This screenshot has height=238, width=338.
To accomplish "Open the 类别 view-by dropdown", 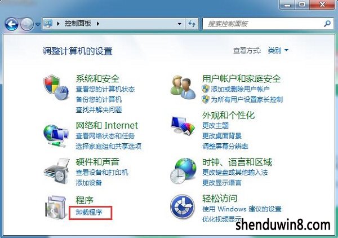I will point(278,51).
